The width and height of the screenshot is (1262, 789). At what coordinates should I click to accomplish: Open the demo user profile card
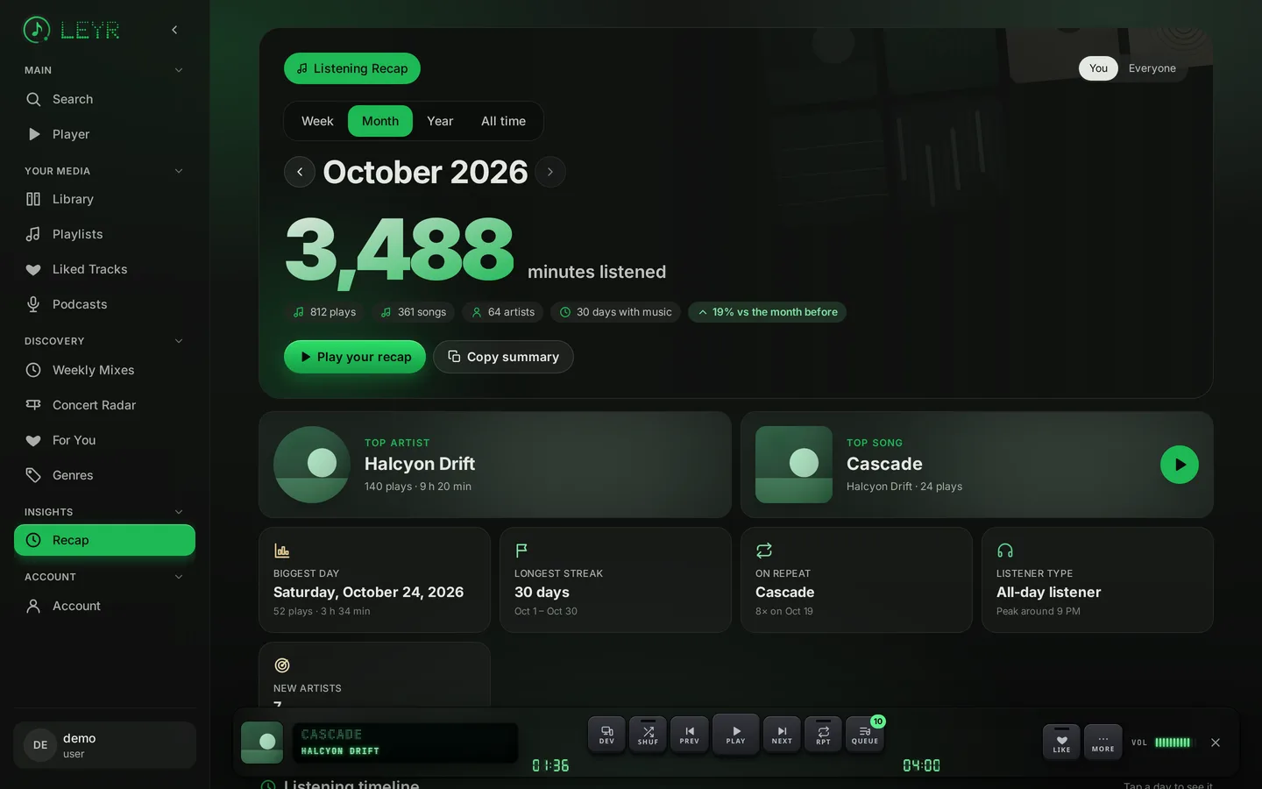[104, 745]
